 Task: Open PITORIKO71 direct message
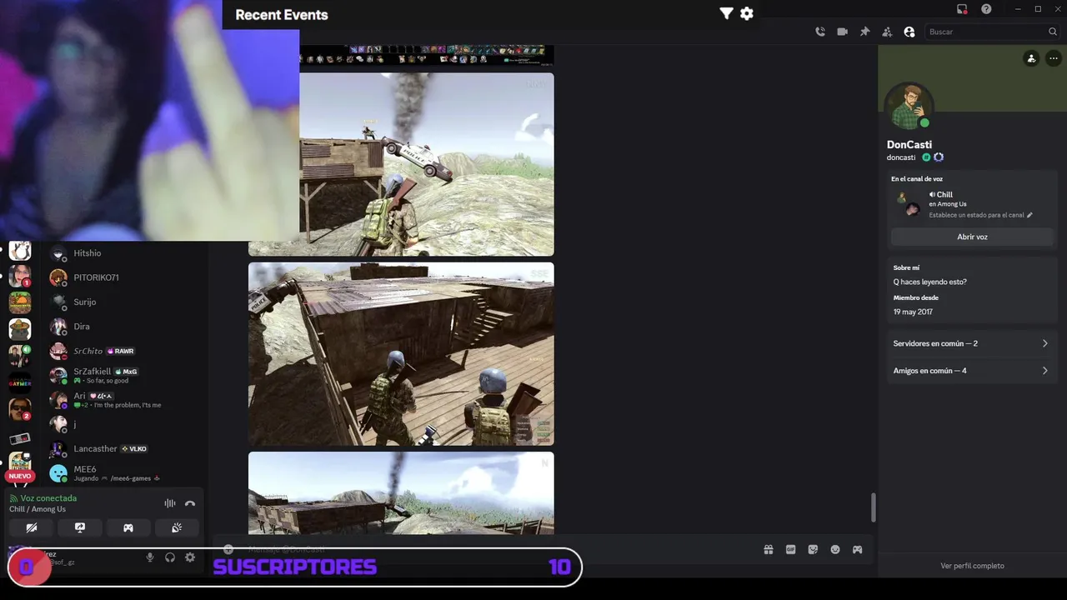tap(125, 277)
